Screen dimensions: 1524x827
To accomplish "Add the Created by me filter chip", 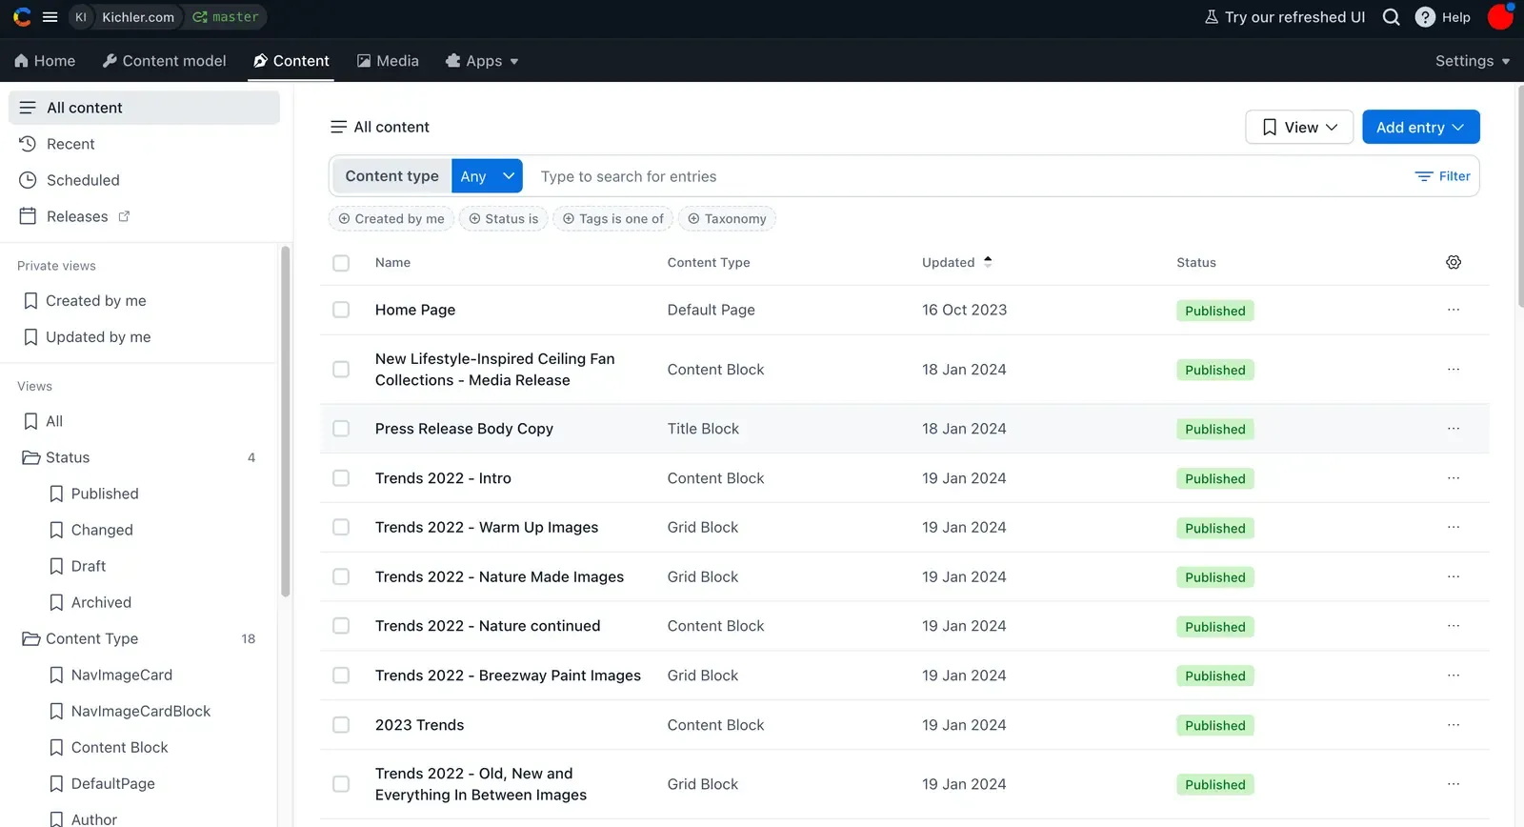I will 391,219.
